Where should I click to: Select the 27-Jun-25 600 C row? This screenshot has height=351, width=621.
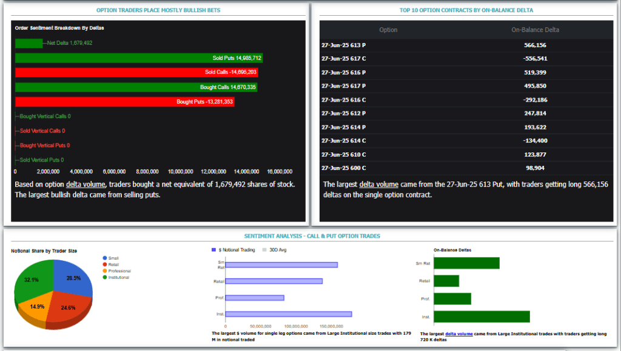[x=466, y=168]
